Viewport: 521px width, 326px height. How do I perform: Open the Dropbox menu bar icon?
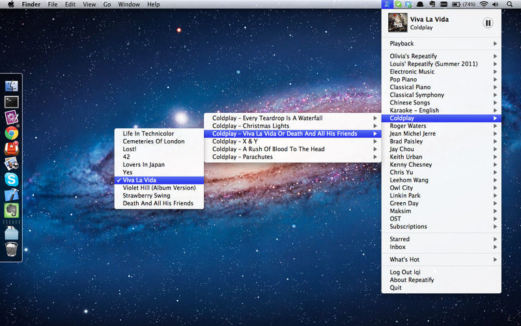click(x=408, y=5)
